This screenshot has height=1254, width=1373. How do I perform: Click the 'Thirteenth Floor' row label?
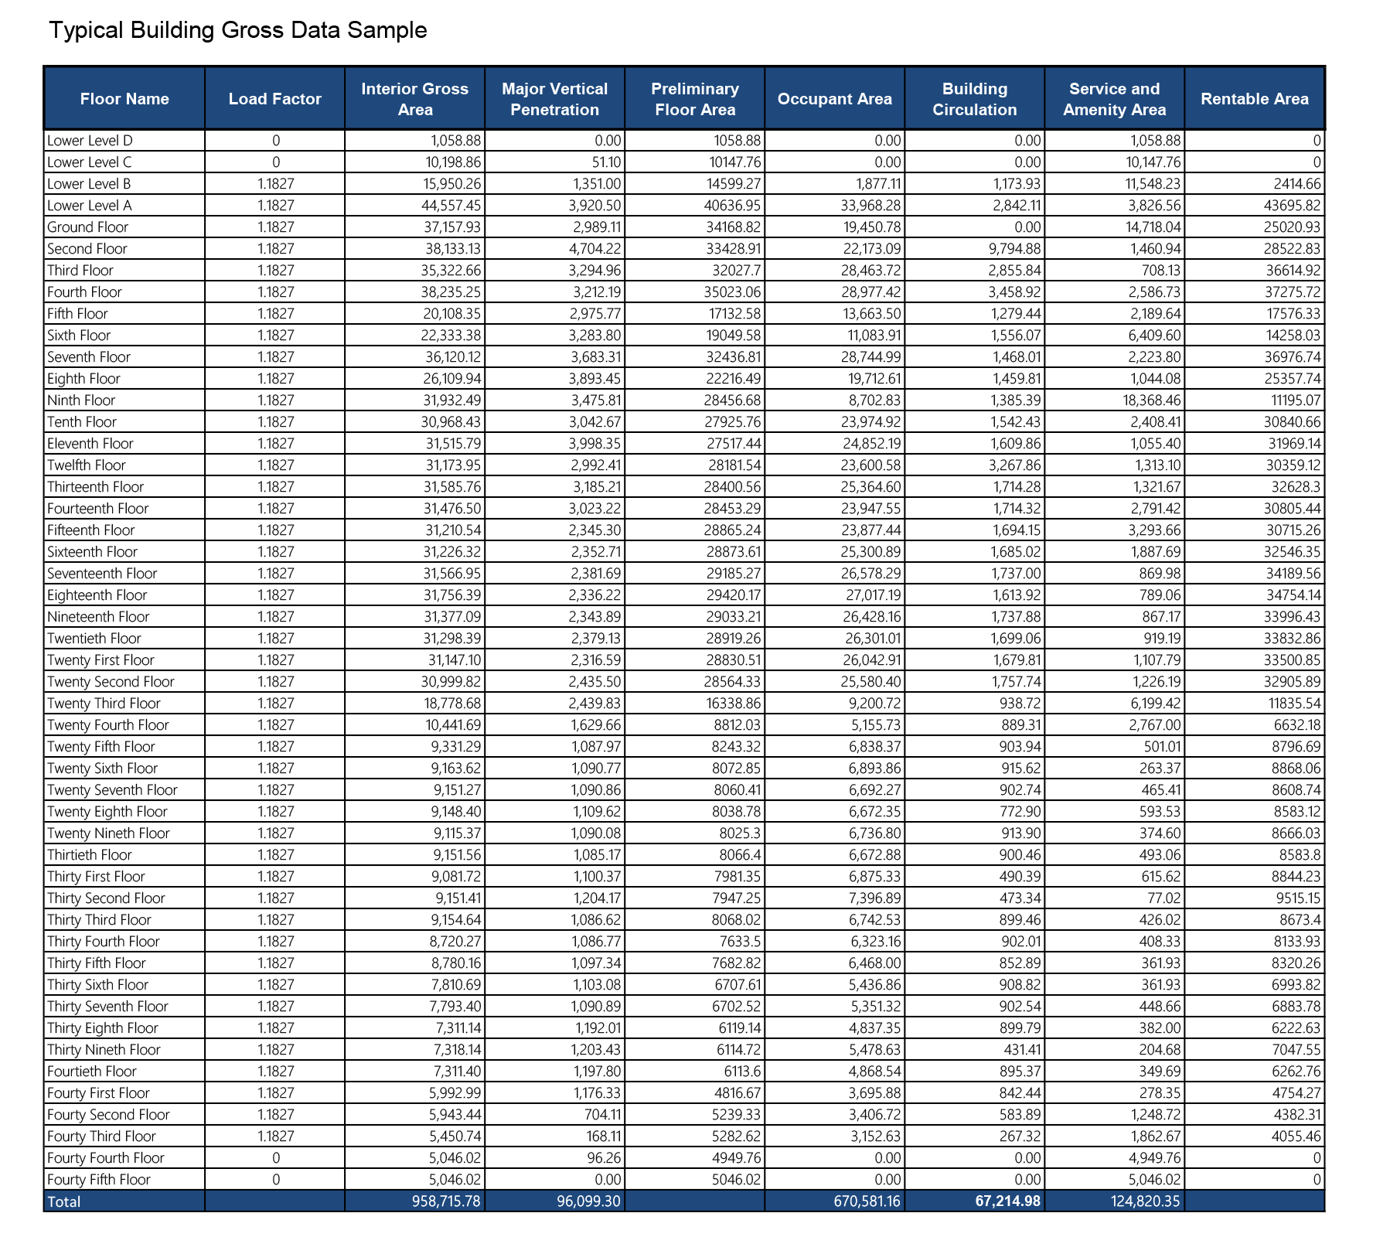point(96,487)
